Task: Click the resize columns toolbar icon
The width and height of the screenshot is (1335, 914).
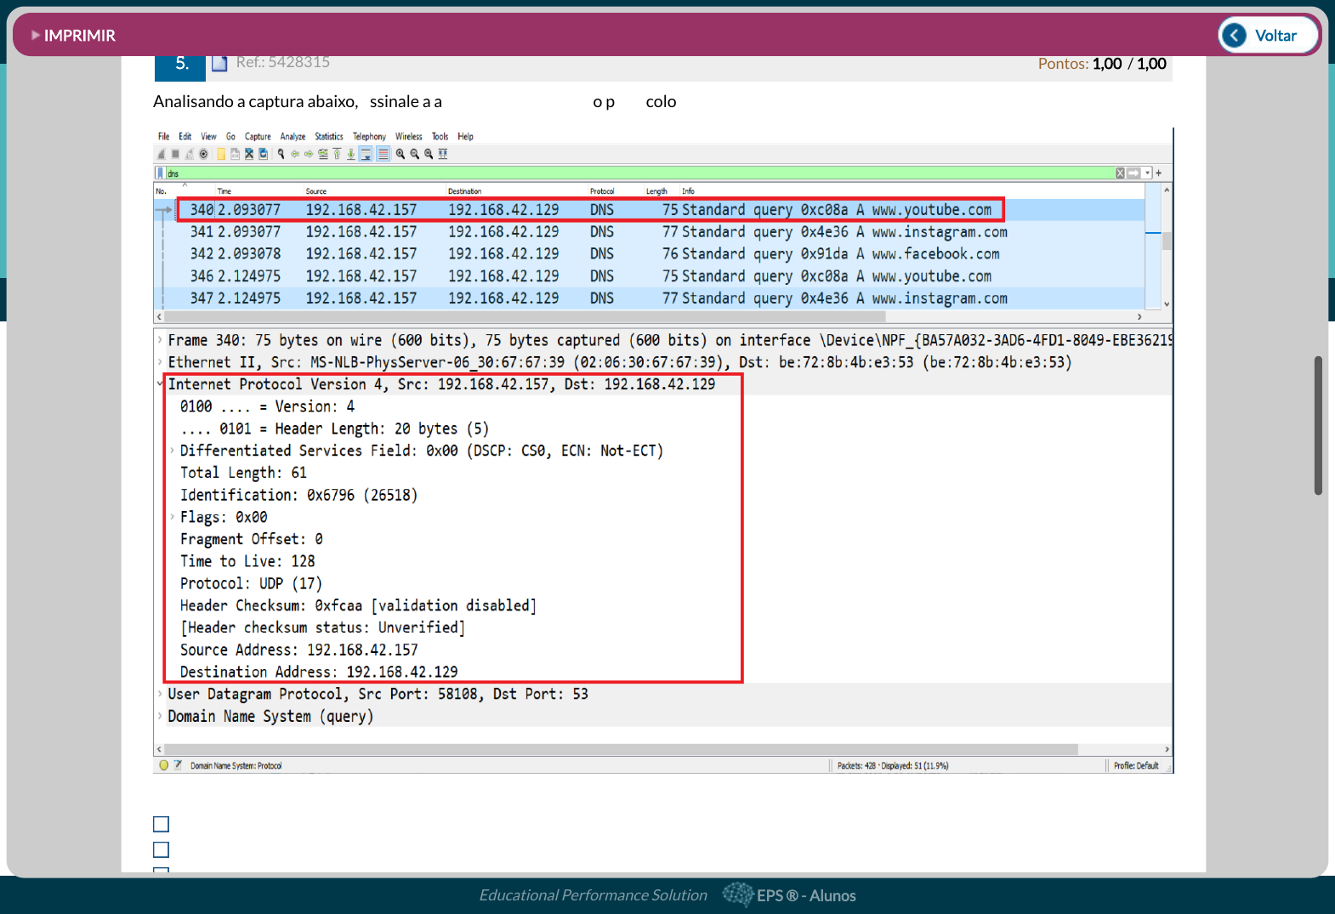Action: pyautogui.click(x=443, y=154)
